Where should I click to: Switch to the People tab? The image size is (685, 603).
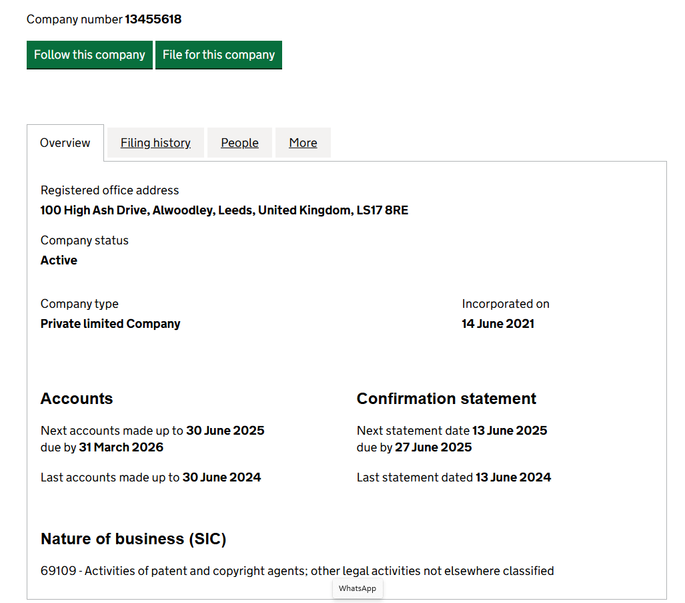coord(239,143)
